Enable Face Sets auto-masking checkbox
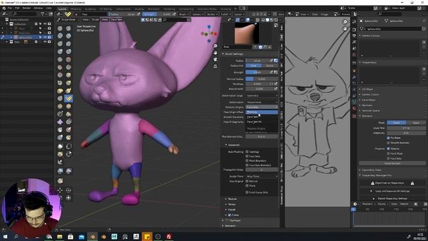Image resolution: width=428 pixels, height=241 pixels. pyautogui.click(x=247, y=156)
